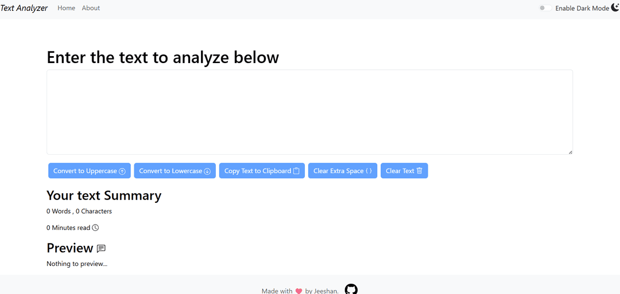Click the down-arrow circle icon on Lowercase button
The height and width of the screenshot is (294, 620).
[207, 171]
